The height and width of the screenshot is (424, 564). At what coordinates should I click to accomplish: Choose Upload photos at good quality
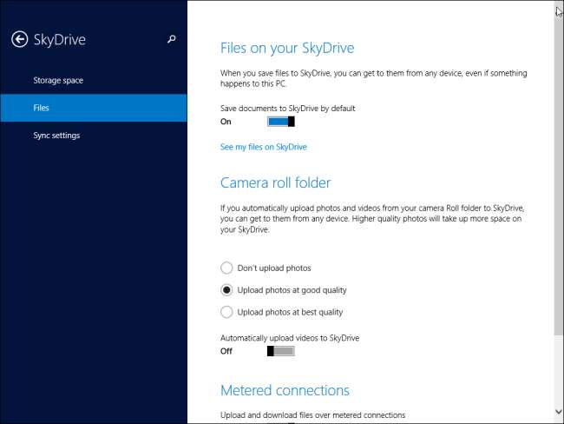(227, 290)
